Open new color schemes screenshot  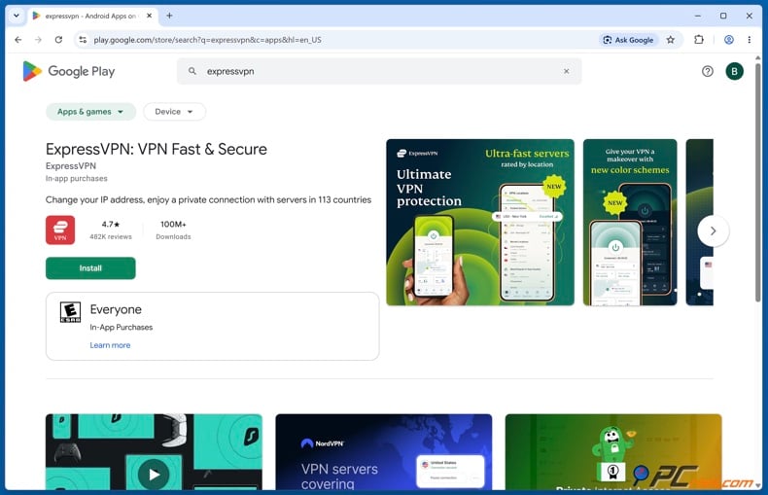click(630, 223)
